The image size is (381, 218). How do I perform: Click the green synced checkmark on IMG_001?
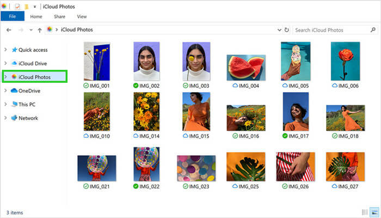(x=87, y=86)
